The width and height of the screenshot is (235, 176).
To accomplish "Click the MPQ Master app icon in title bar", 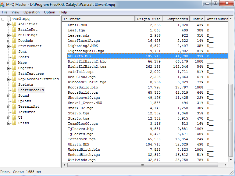I will tap(2, 5).
